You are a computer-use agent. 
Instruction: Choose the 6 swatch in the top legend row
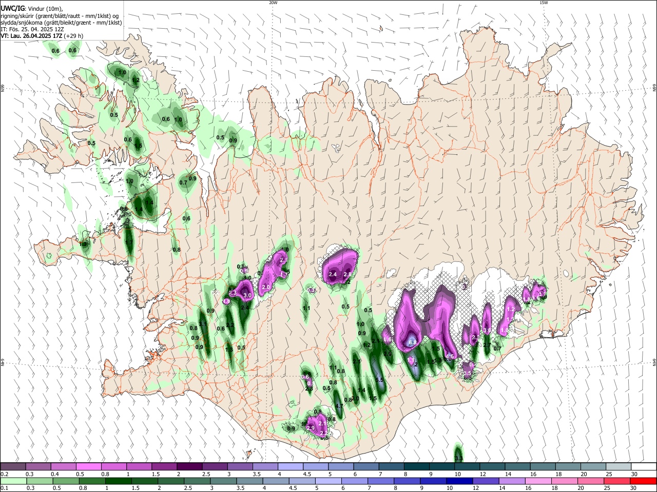click(x=366, y=466)
